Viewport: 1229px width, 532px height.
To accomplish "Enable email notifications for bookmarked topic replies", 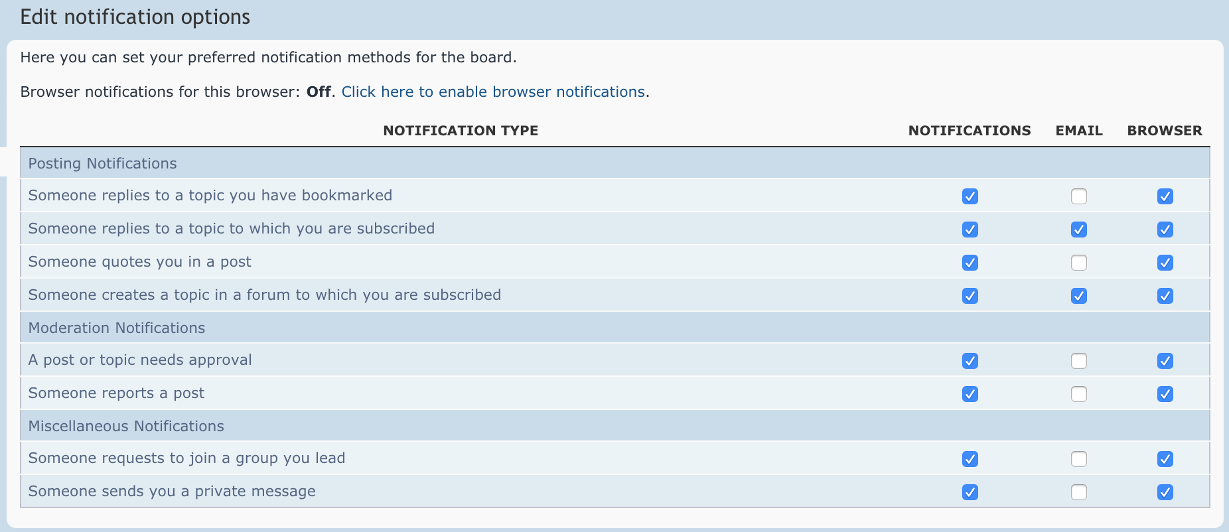I will tap(1079, 196).
